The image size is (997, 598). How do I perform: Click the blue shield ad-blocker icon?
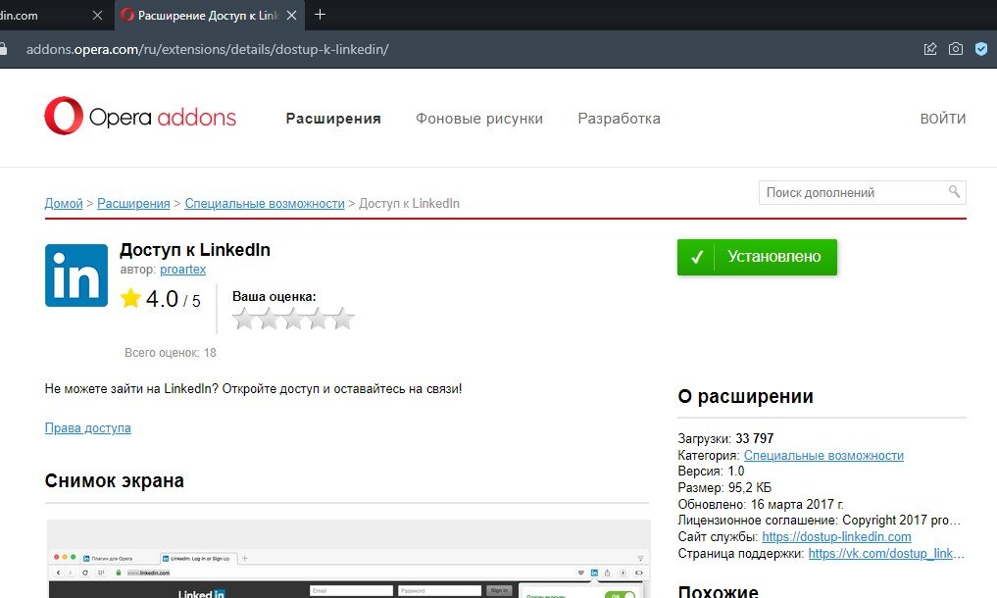(981, 49)
